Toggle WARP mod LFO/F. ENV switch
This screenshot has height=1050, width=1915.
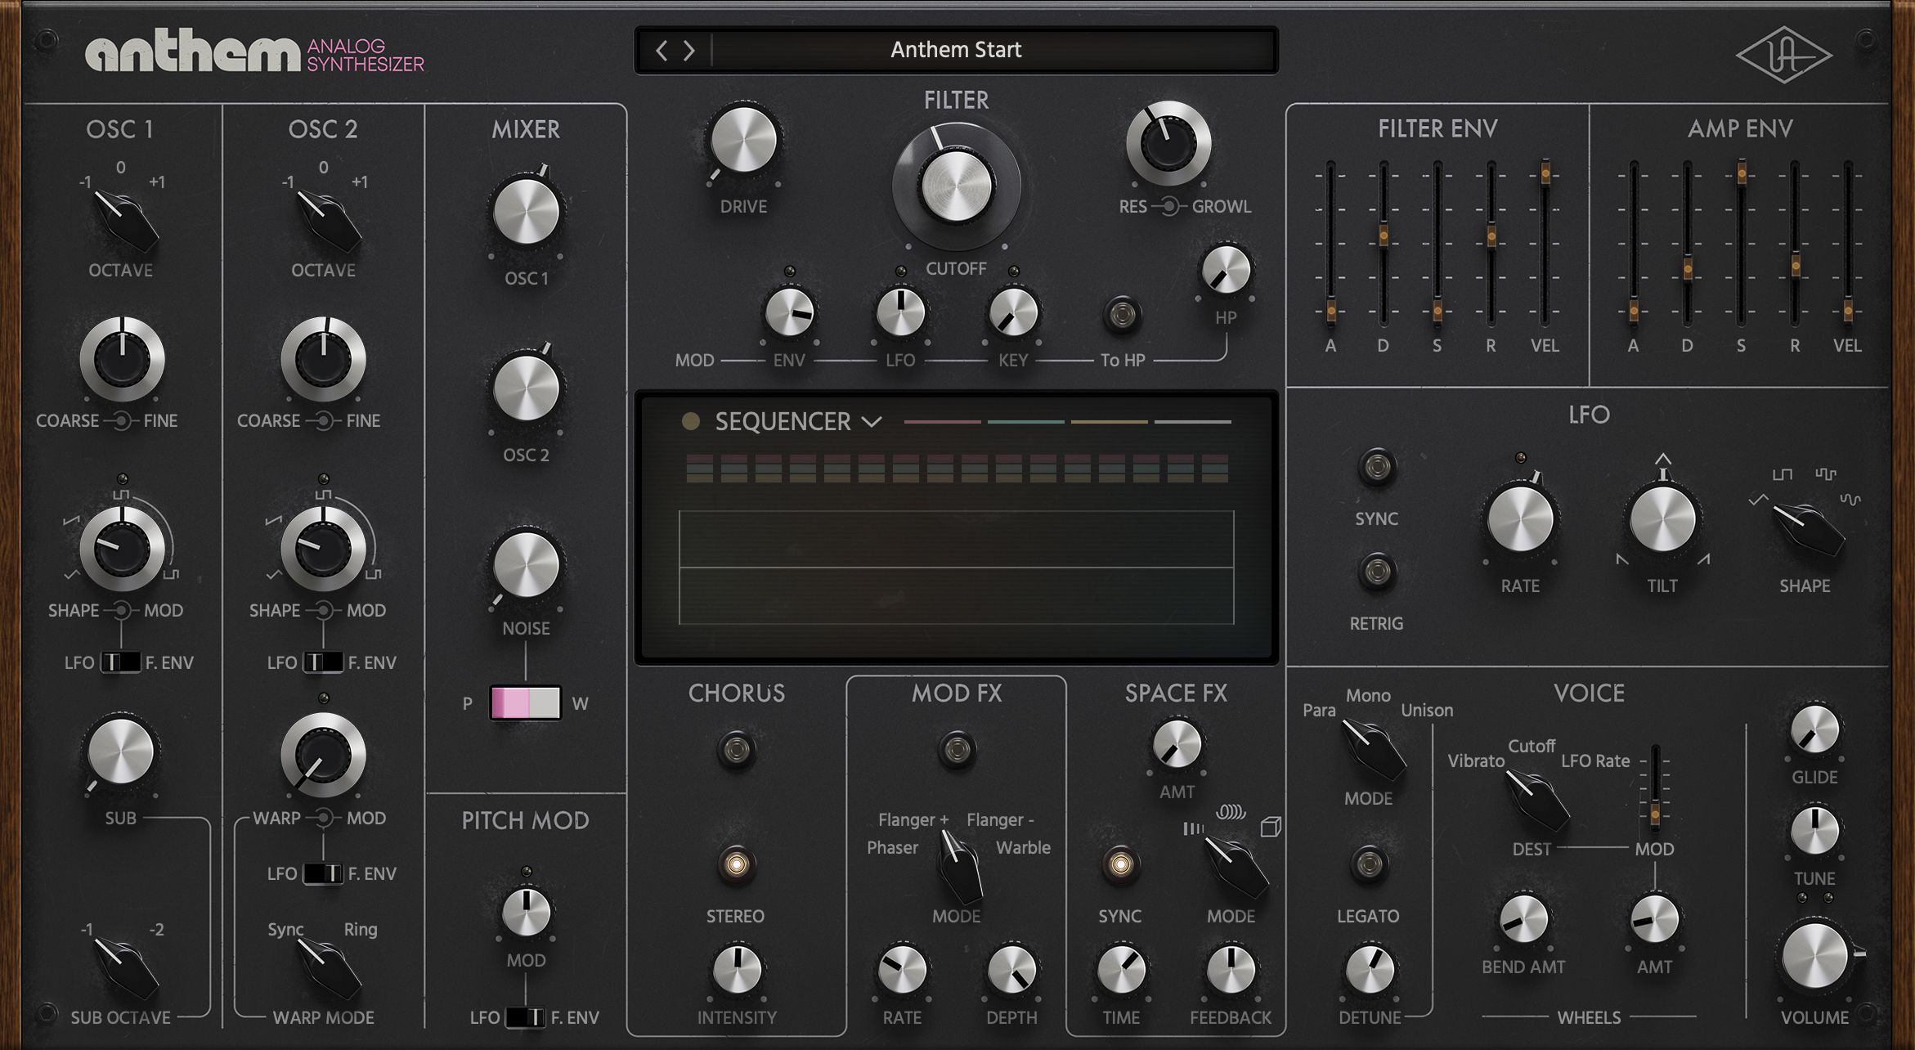(323, 873)
